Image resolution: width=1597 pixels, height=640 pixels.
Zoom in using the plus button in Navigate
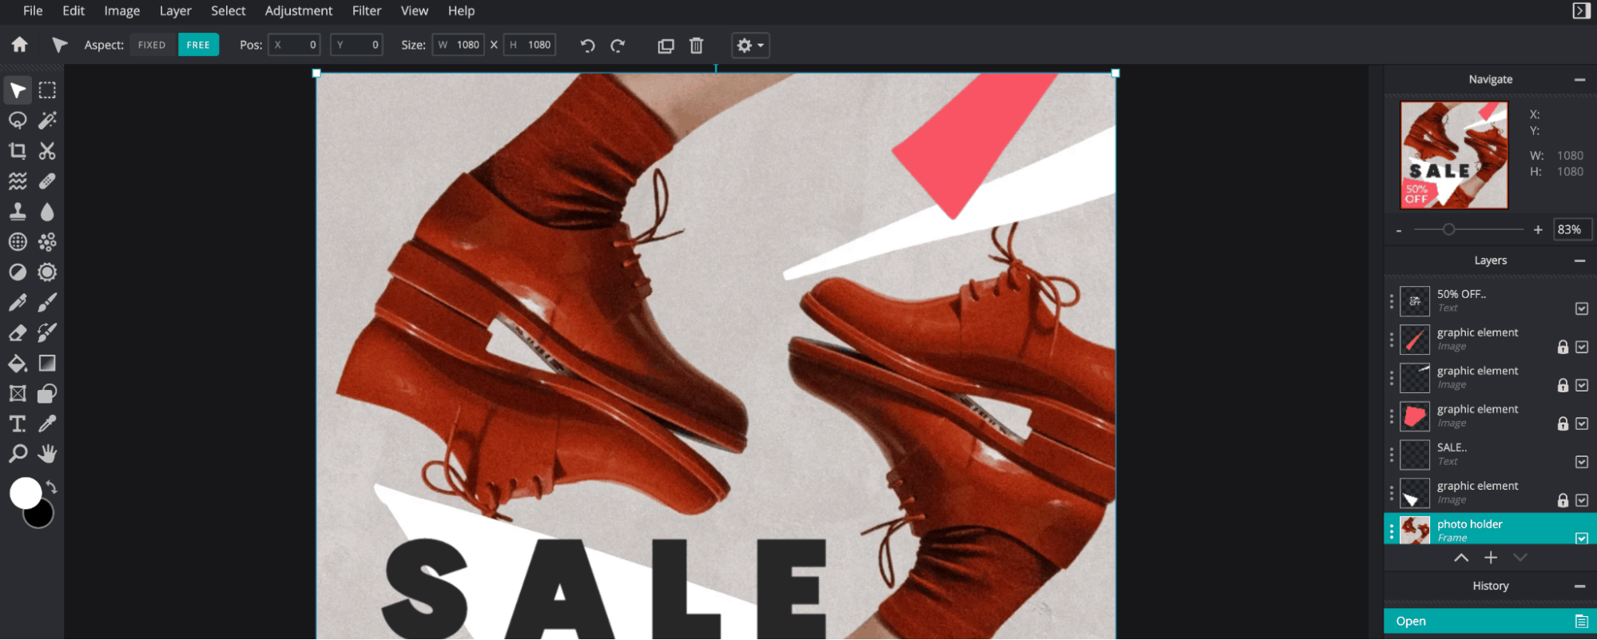point(1538,230)
